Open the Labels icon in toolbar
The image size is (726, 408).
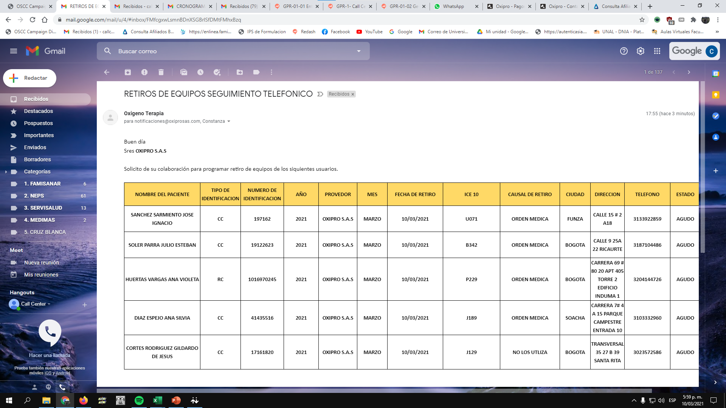(x=256, y=72)
